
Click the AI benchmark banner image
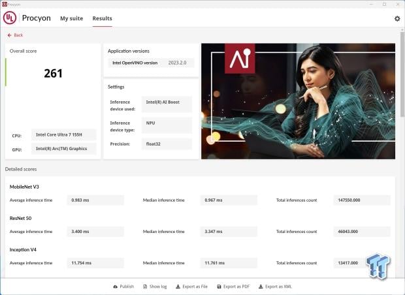click(x=298, y=101)
